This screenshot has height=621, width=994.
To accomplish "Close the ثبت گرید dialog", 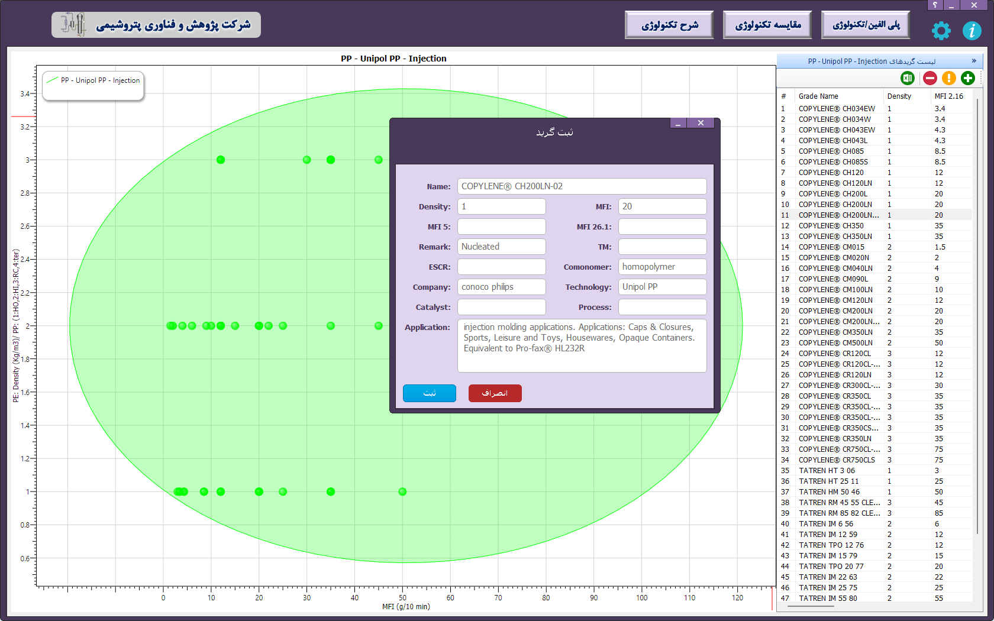I will pyautogui.click(x=701, y=123).
